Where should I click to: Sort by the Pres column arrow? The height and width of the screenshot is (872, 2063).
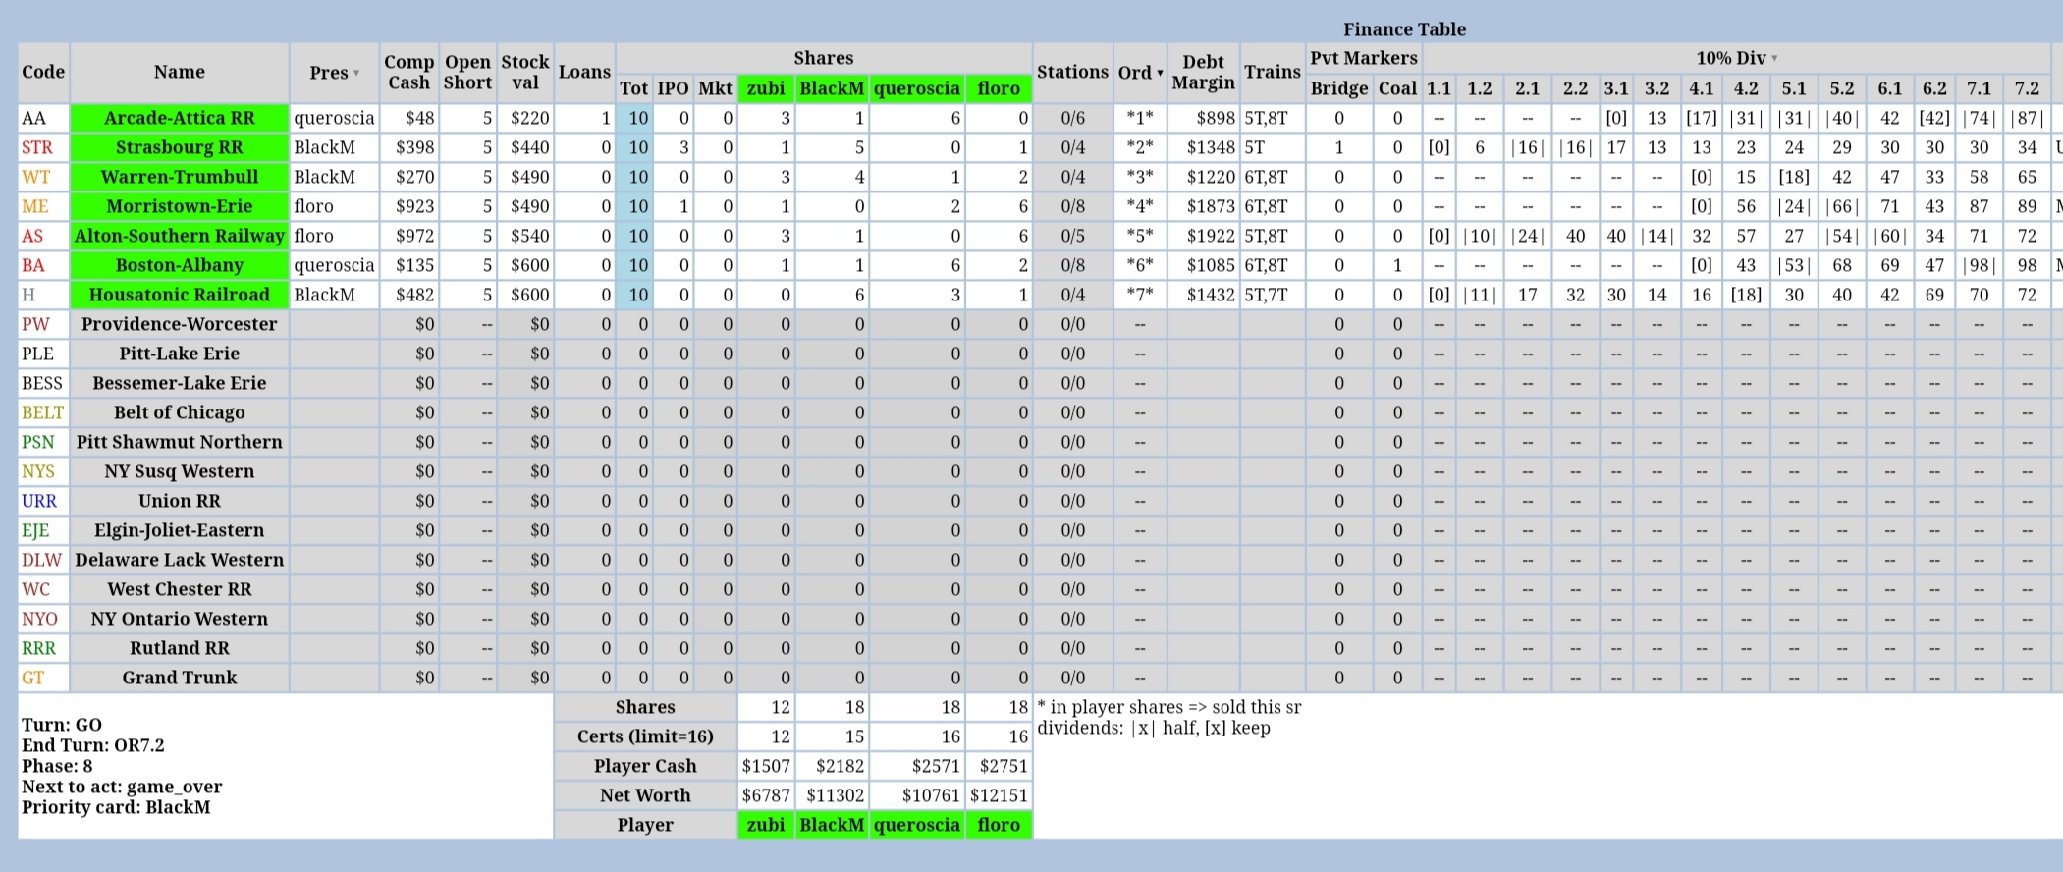pos(356,74)
